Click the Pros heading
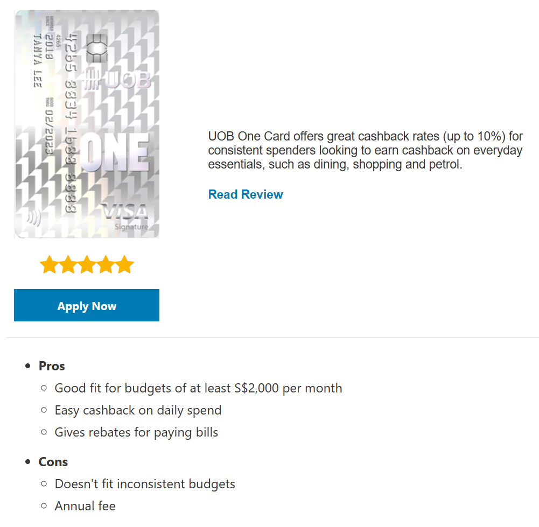The height and width of the screenshot is (527, 539). pyautogui.click(x=52, y=366)
